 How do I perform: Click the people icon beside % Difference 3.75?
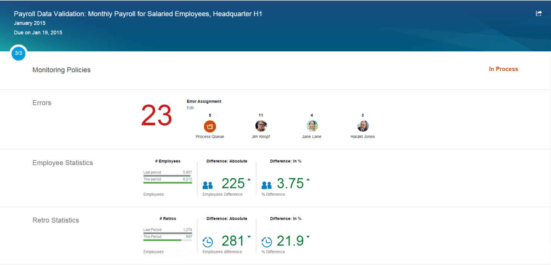(266, 185)
